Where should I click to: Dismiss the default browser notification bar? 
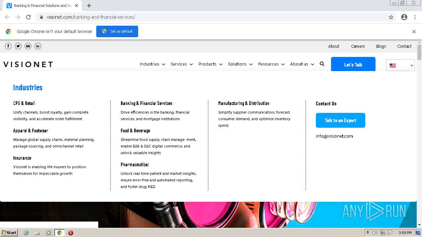point(414,32)
